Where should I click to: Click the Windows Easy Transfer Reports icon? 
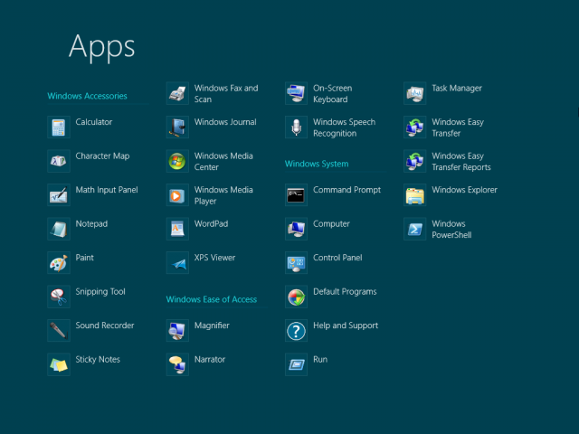coord(415,161)
